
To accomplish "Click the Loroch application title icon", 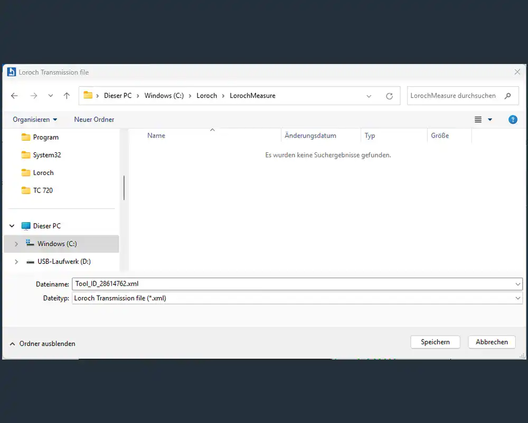I will (12, 72).
